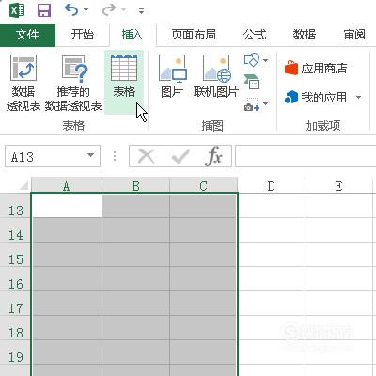Click the formula bar Cancel X
Image resolution: width=376 pixels, height=376 pixels.
coord(146,156)
